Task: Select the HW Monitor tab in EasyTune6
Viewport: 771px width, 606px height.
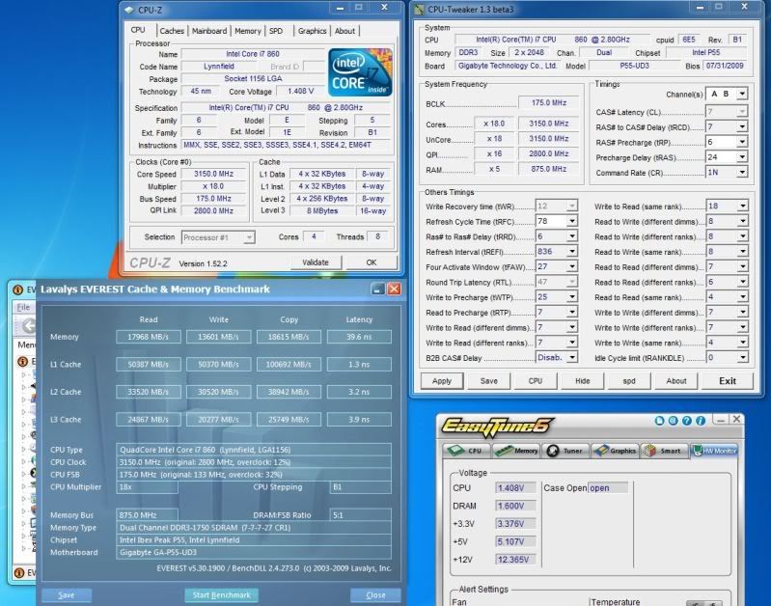Action: click(714, 451)
